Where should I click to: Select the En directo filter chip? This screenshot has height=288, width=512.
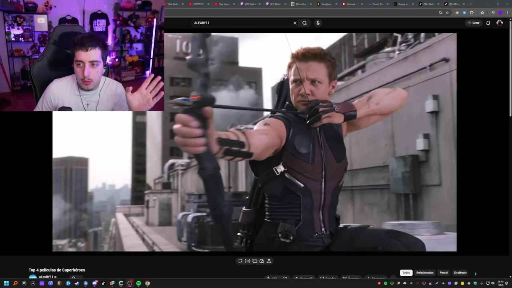(x=460, y=273)
